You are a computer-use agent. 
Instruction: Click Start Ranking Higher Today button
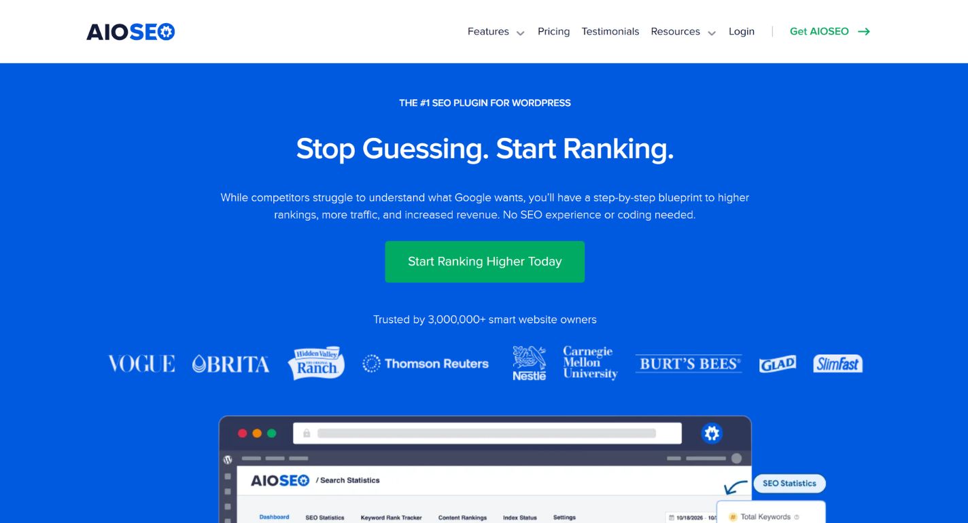coord(485,261)
